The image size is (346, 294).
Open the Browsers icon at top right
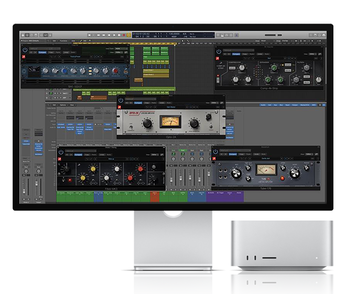point(323,35)
